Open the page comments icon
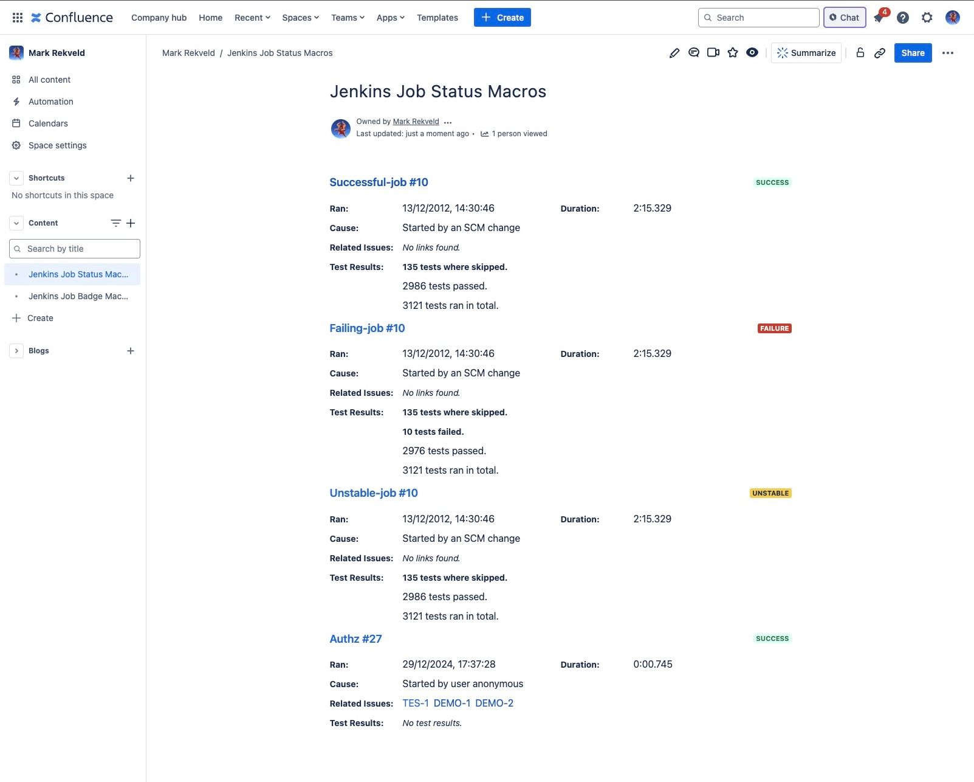This screenshot has width=974, height=782. 694,53
